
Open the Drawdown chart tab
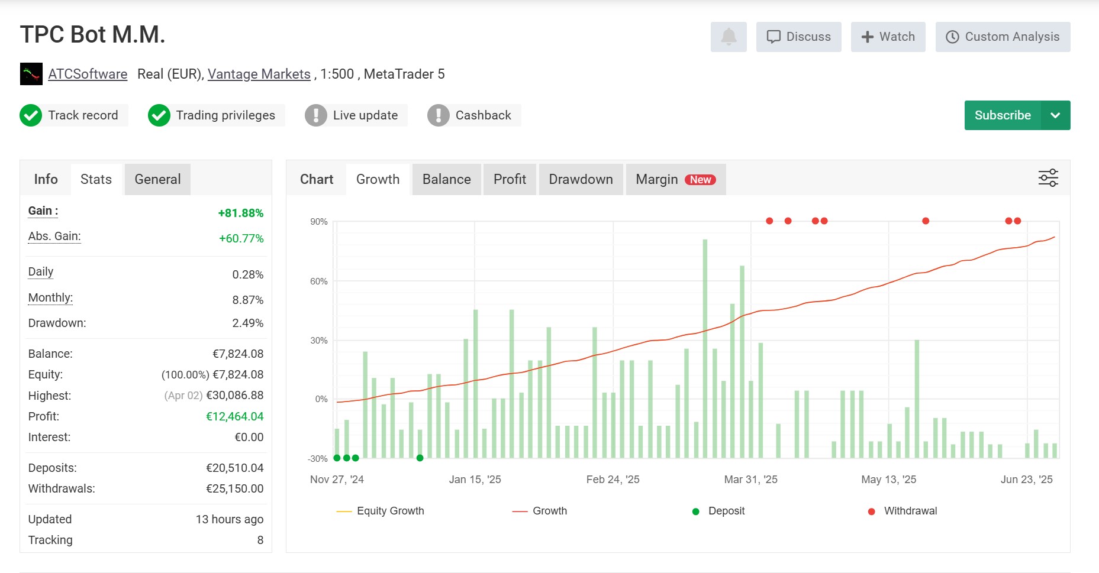[581, 179]
